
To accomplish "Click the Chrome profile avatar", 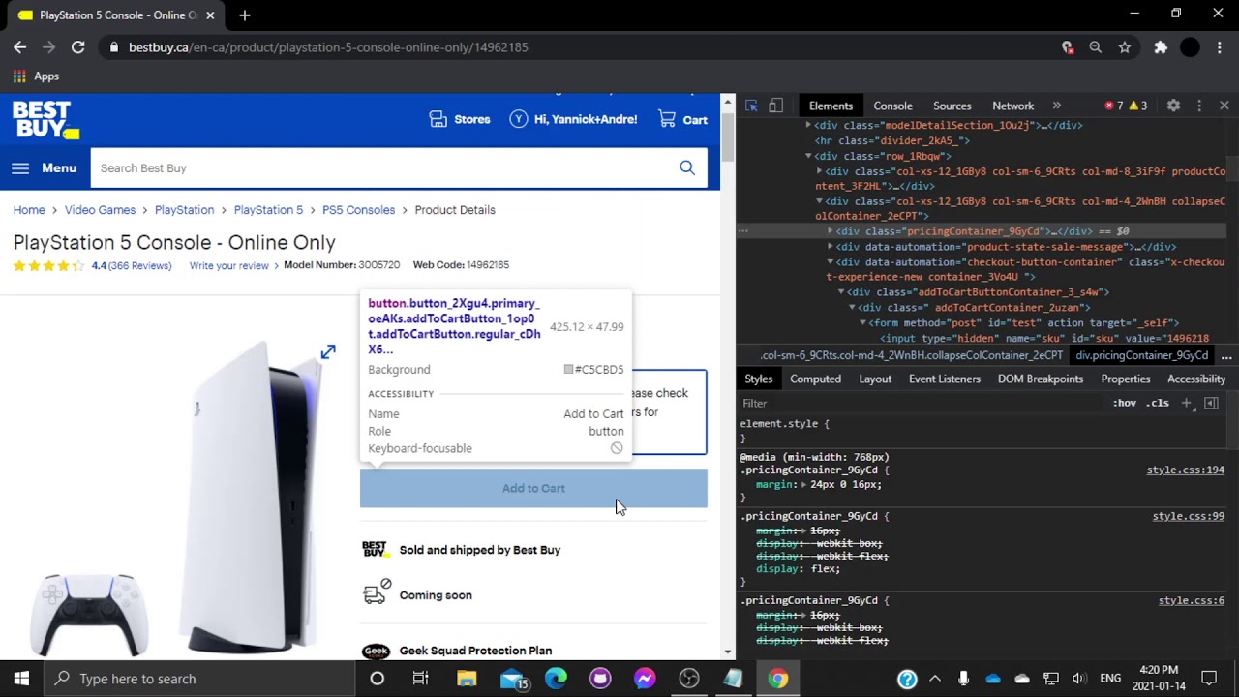I will click(x=1191, y=46).
